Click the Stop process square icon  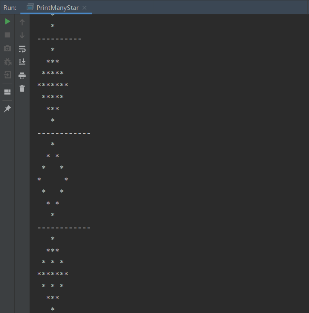point(7,35)
